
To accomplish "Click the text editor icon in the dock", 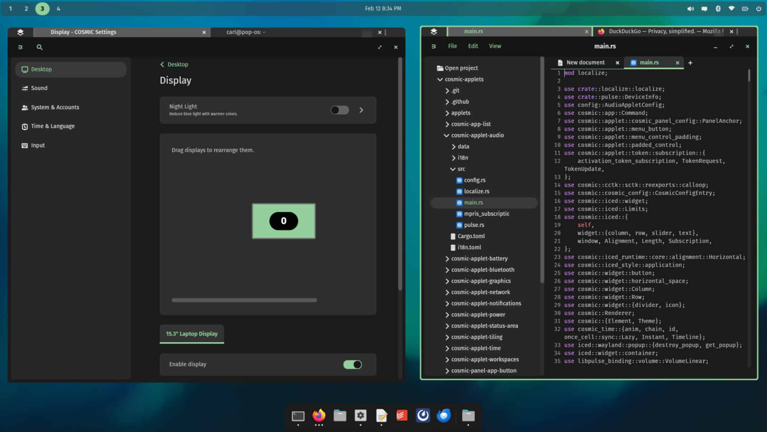I will coord(381,416).
